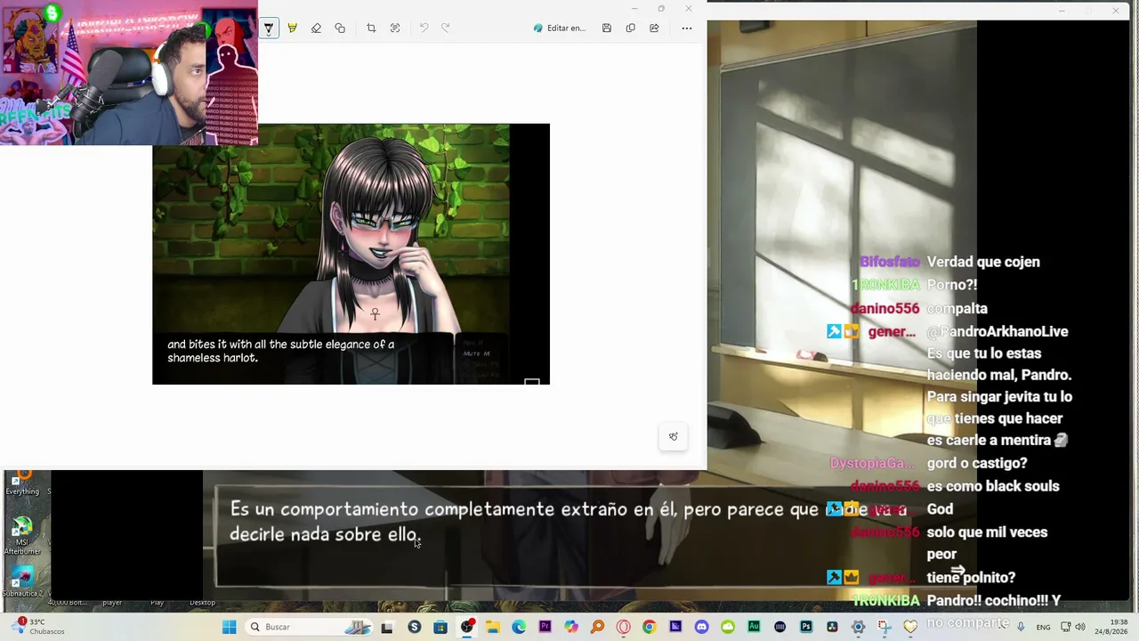This screenshot has width=1139, height=641.
Task: Open the volume control in system tray
Action: (1079, 627)
